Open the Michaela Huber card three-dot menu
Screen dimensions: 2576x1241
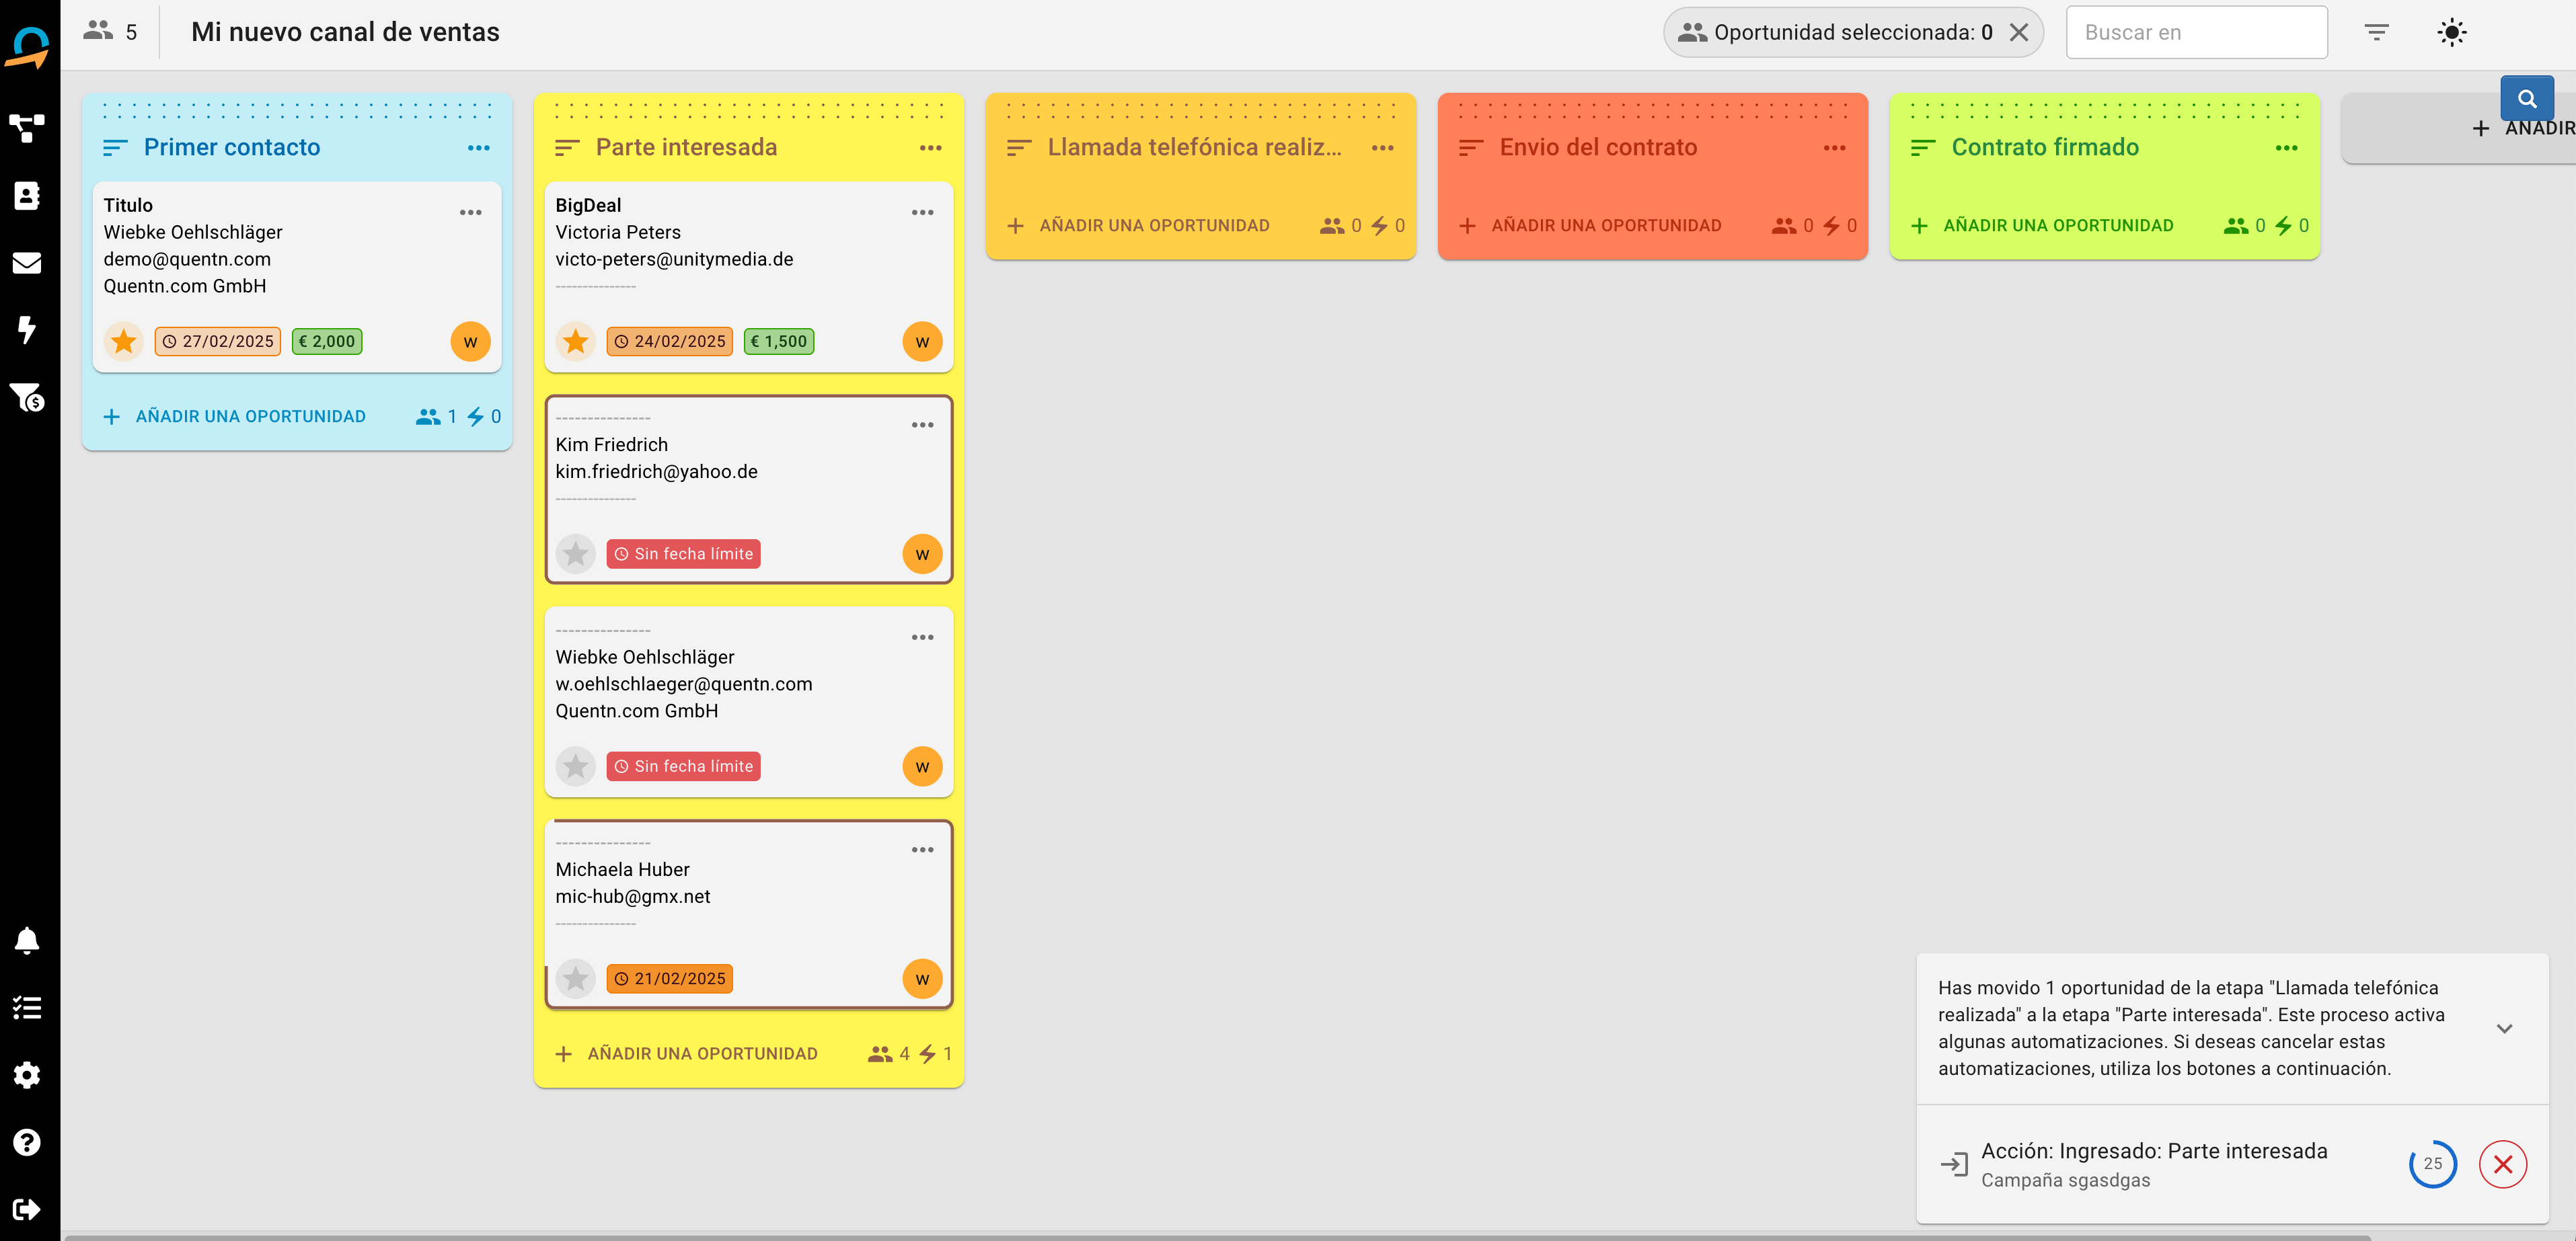pos(923,849)
